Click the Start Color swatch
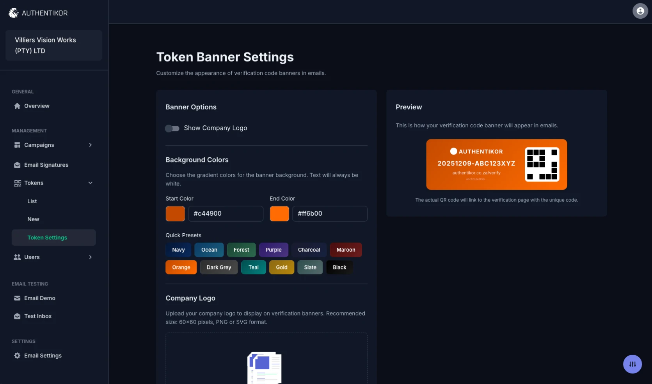This screenshot has width=652, height=384. pyautogui.click(x=175, y=213)
